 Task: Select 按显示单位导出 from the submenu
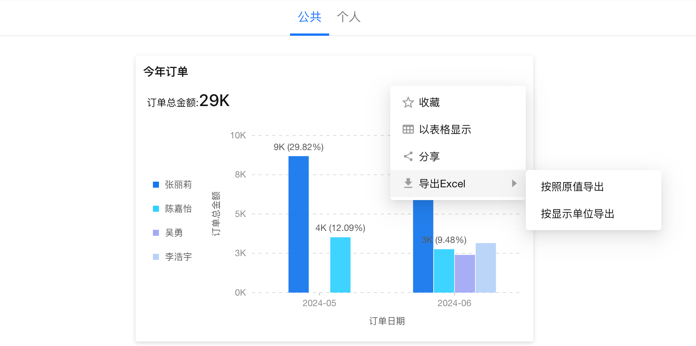(x=577, y=214)
